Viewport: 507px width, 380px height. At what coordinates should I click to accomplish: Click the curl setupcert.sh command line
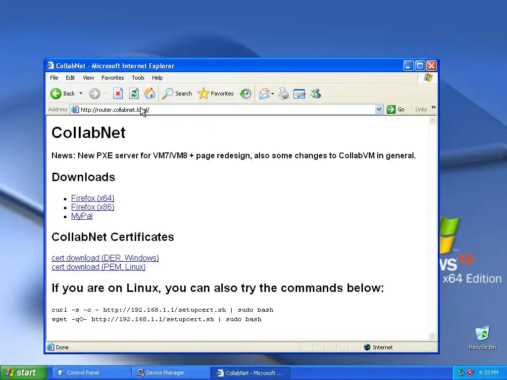click(x=162, y=310)
